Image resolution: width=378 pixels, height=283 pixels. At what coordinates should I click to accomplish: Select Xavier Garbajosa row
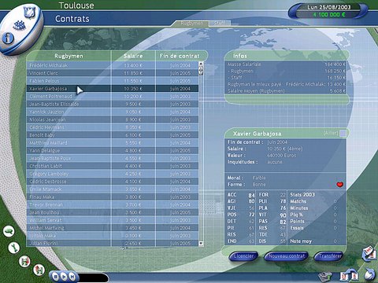[x=113, y=89]
